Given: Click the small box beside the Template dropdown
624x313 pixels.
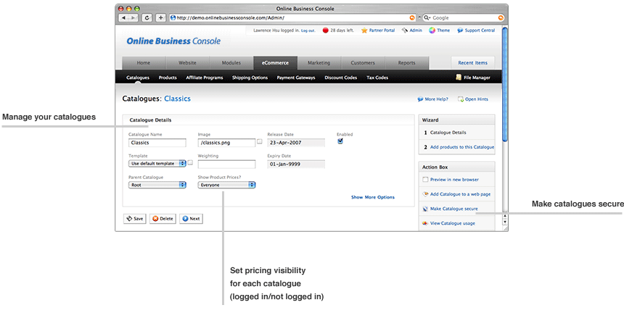Looking at the screenshot, I should (190, 163).
